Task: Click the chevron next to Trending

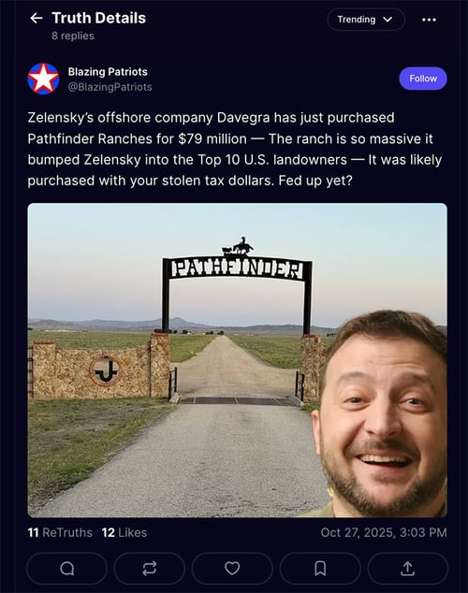Action: [388, 20]
